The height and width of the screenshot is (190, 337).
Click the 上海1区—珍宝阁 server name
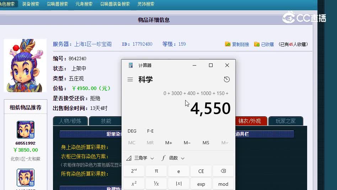click(93, 44)
